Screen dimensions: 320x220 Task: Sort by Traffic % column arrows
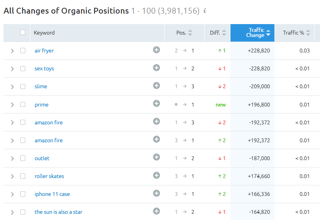(308, 33)
